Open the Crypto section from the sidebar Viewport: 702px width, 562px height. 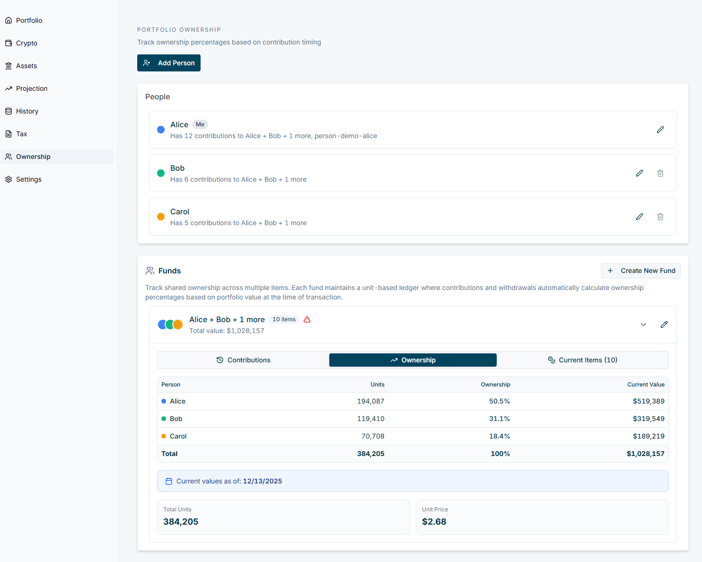point(9,43)
